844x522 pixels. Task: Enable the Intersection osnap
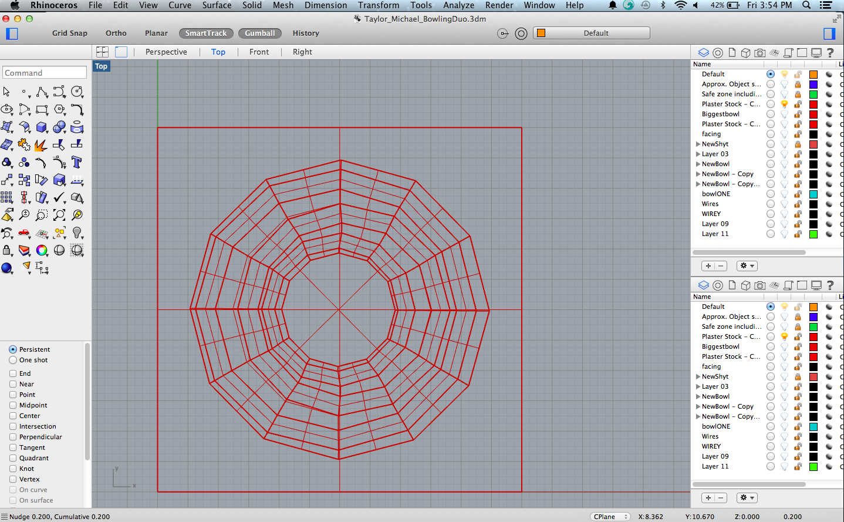click(13, 426)
